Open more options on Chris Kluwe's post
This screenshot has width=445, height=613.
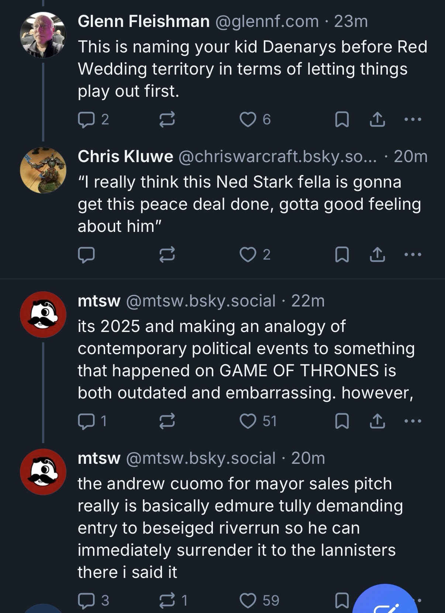coord(413,254)
